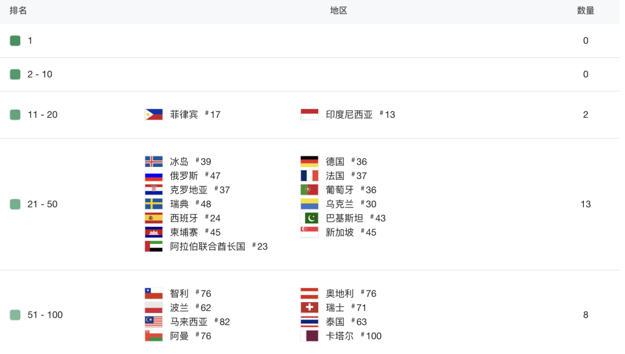Click the green swatch for rank 21 - 50
Screen dimensions: 625x354
15,204
